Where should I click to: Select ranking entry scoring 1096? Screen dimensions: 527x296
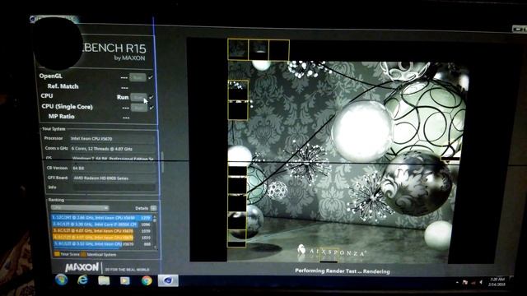tap(101, 224)
